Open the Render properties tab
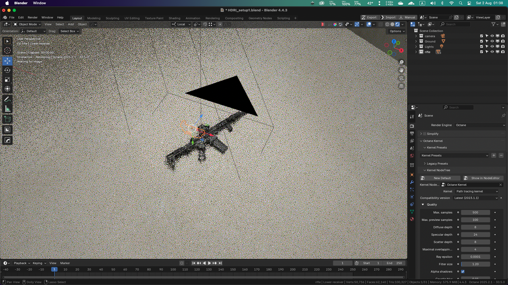The image size is (508, 285). [412, 126]
